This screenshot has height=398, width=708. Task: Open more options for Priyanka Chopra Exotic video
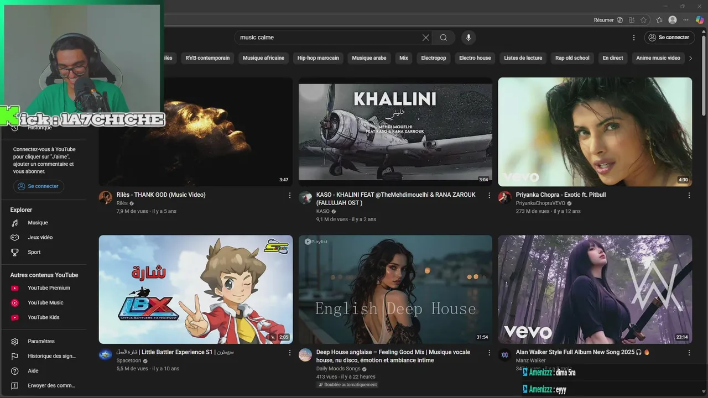pos(689,195)
